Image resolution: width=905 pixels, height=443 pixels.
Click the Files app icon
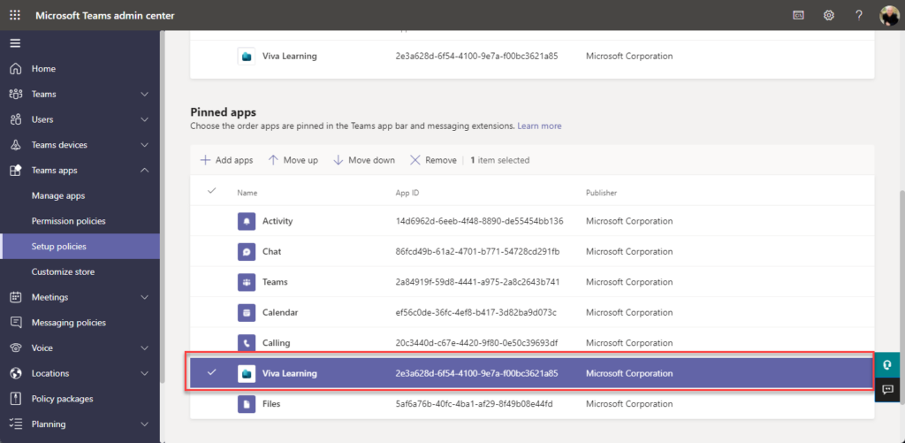[x=247, y=404]
